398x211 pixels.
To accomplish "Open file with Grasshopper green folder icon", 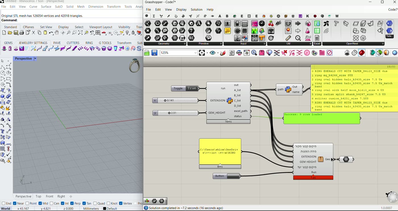I will [x=147, y=53].
